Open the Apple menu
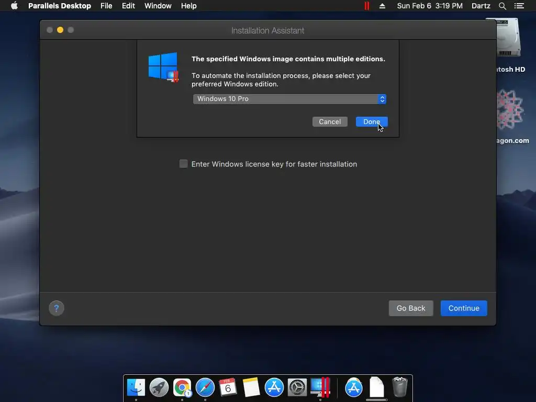Image resolution: width=536 pixels, height=402 pixels. point(14,6)
